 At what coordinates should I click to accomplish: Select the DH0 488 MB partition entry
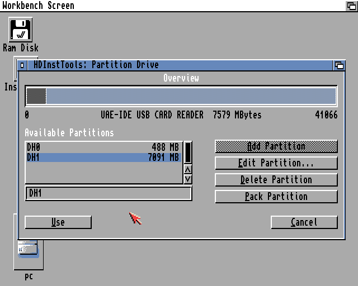(103, 147)
